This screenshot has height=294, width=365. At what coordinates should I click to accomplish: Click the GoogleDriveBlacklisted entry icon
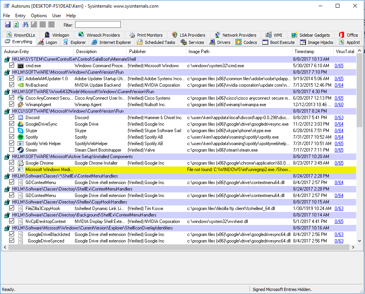pyautogui.click(x=21, y=234)
